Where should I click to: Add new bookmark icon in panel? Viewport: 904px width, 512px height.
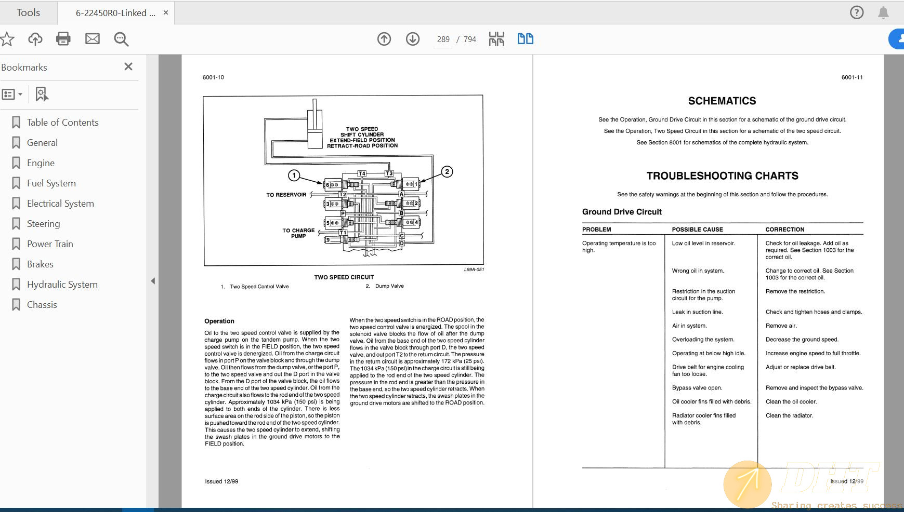42,95
